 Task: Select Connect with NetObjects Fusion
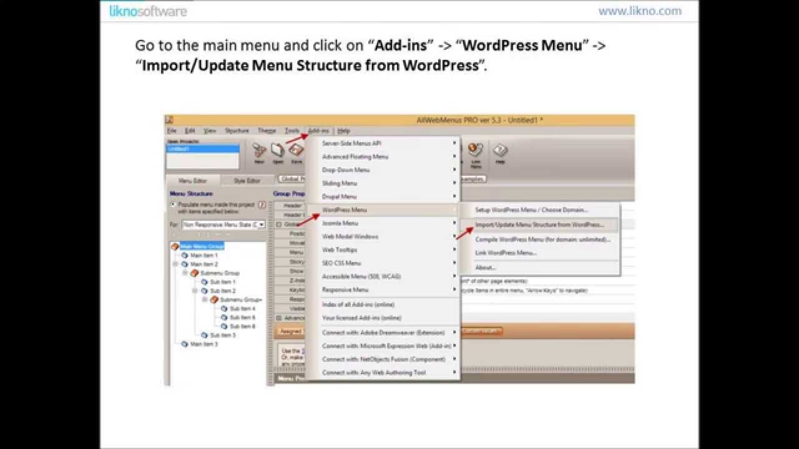click(383, 359)
